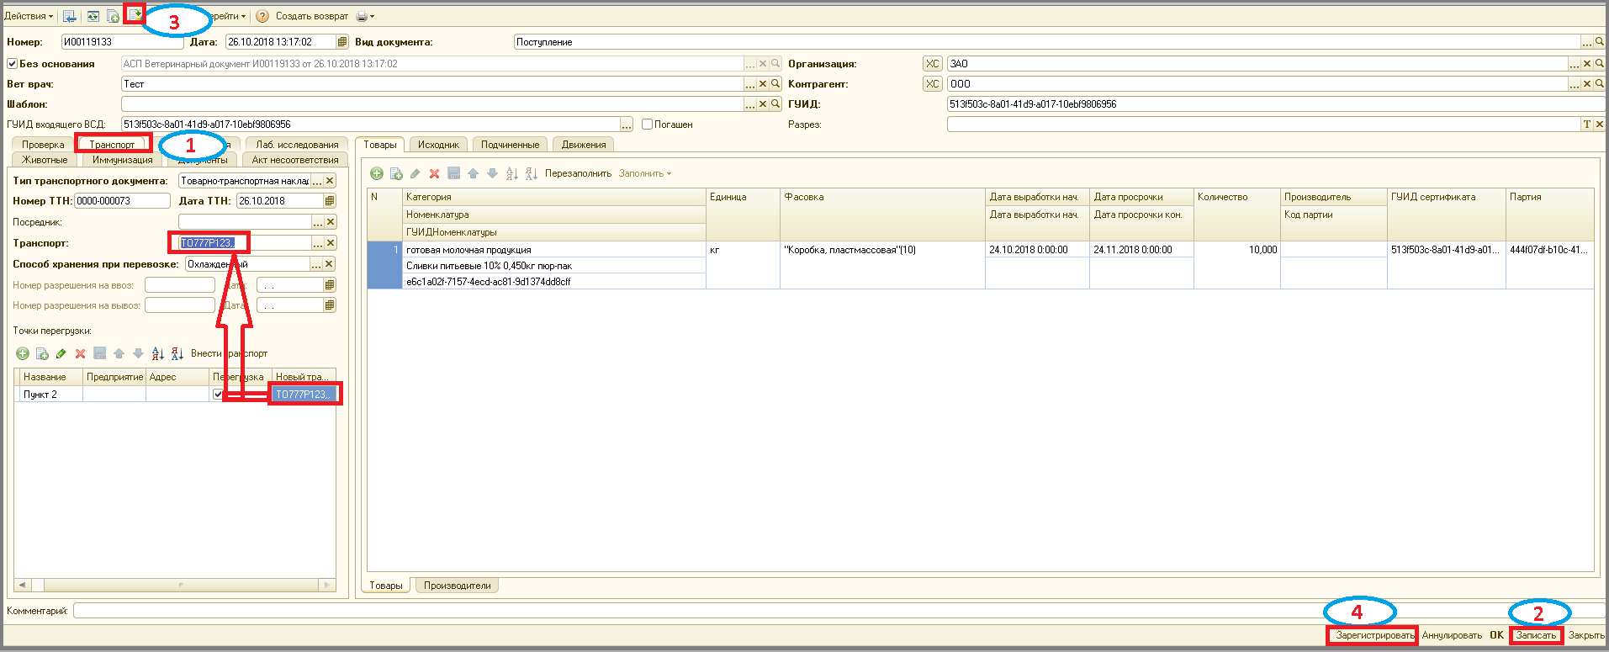
Task: Toggle the Погашен checkbox
Action: pos(647,125)
